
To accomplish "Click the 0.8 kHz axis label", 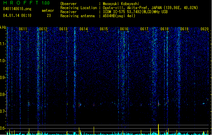I will [x=3, y=94].
